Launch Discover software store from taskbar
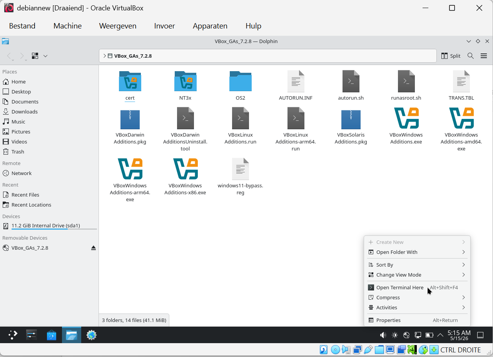The height and width of the screenshot is (357, 493). pyautogui.click(x=51, y=335)
